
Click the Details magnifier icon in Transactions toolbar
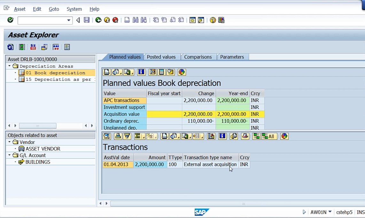pos(107,136)
